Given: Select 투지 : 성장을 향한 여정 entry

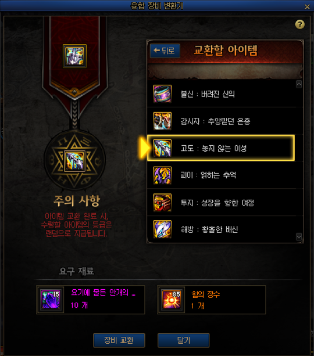Looking at the screenshot, I should (x=225, y=202).
